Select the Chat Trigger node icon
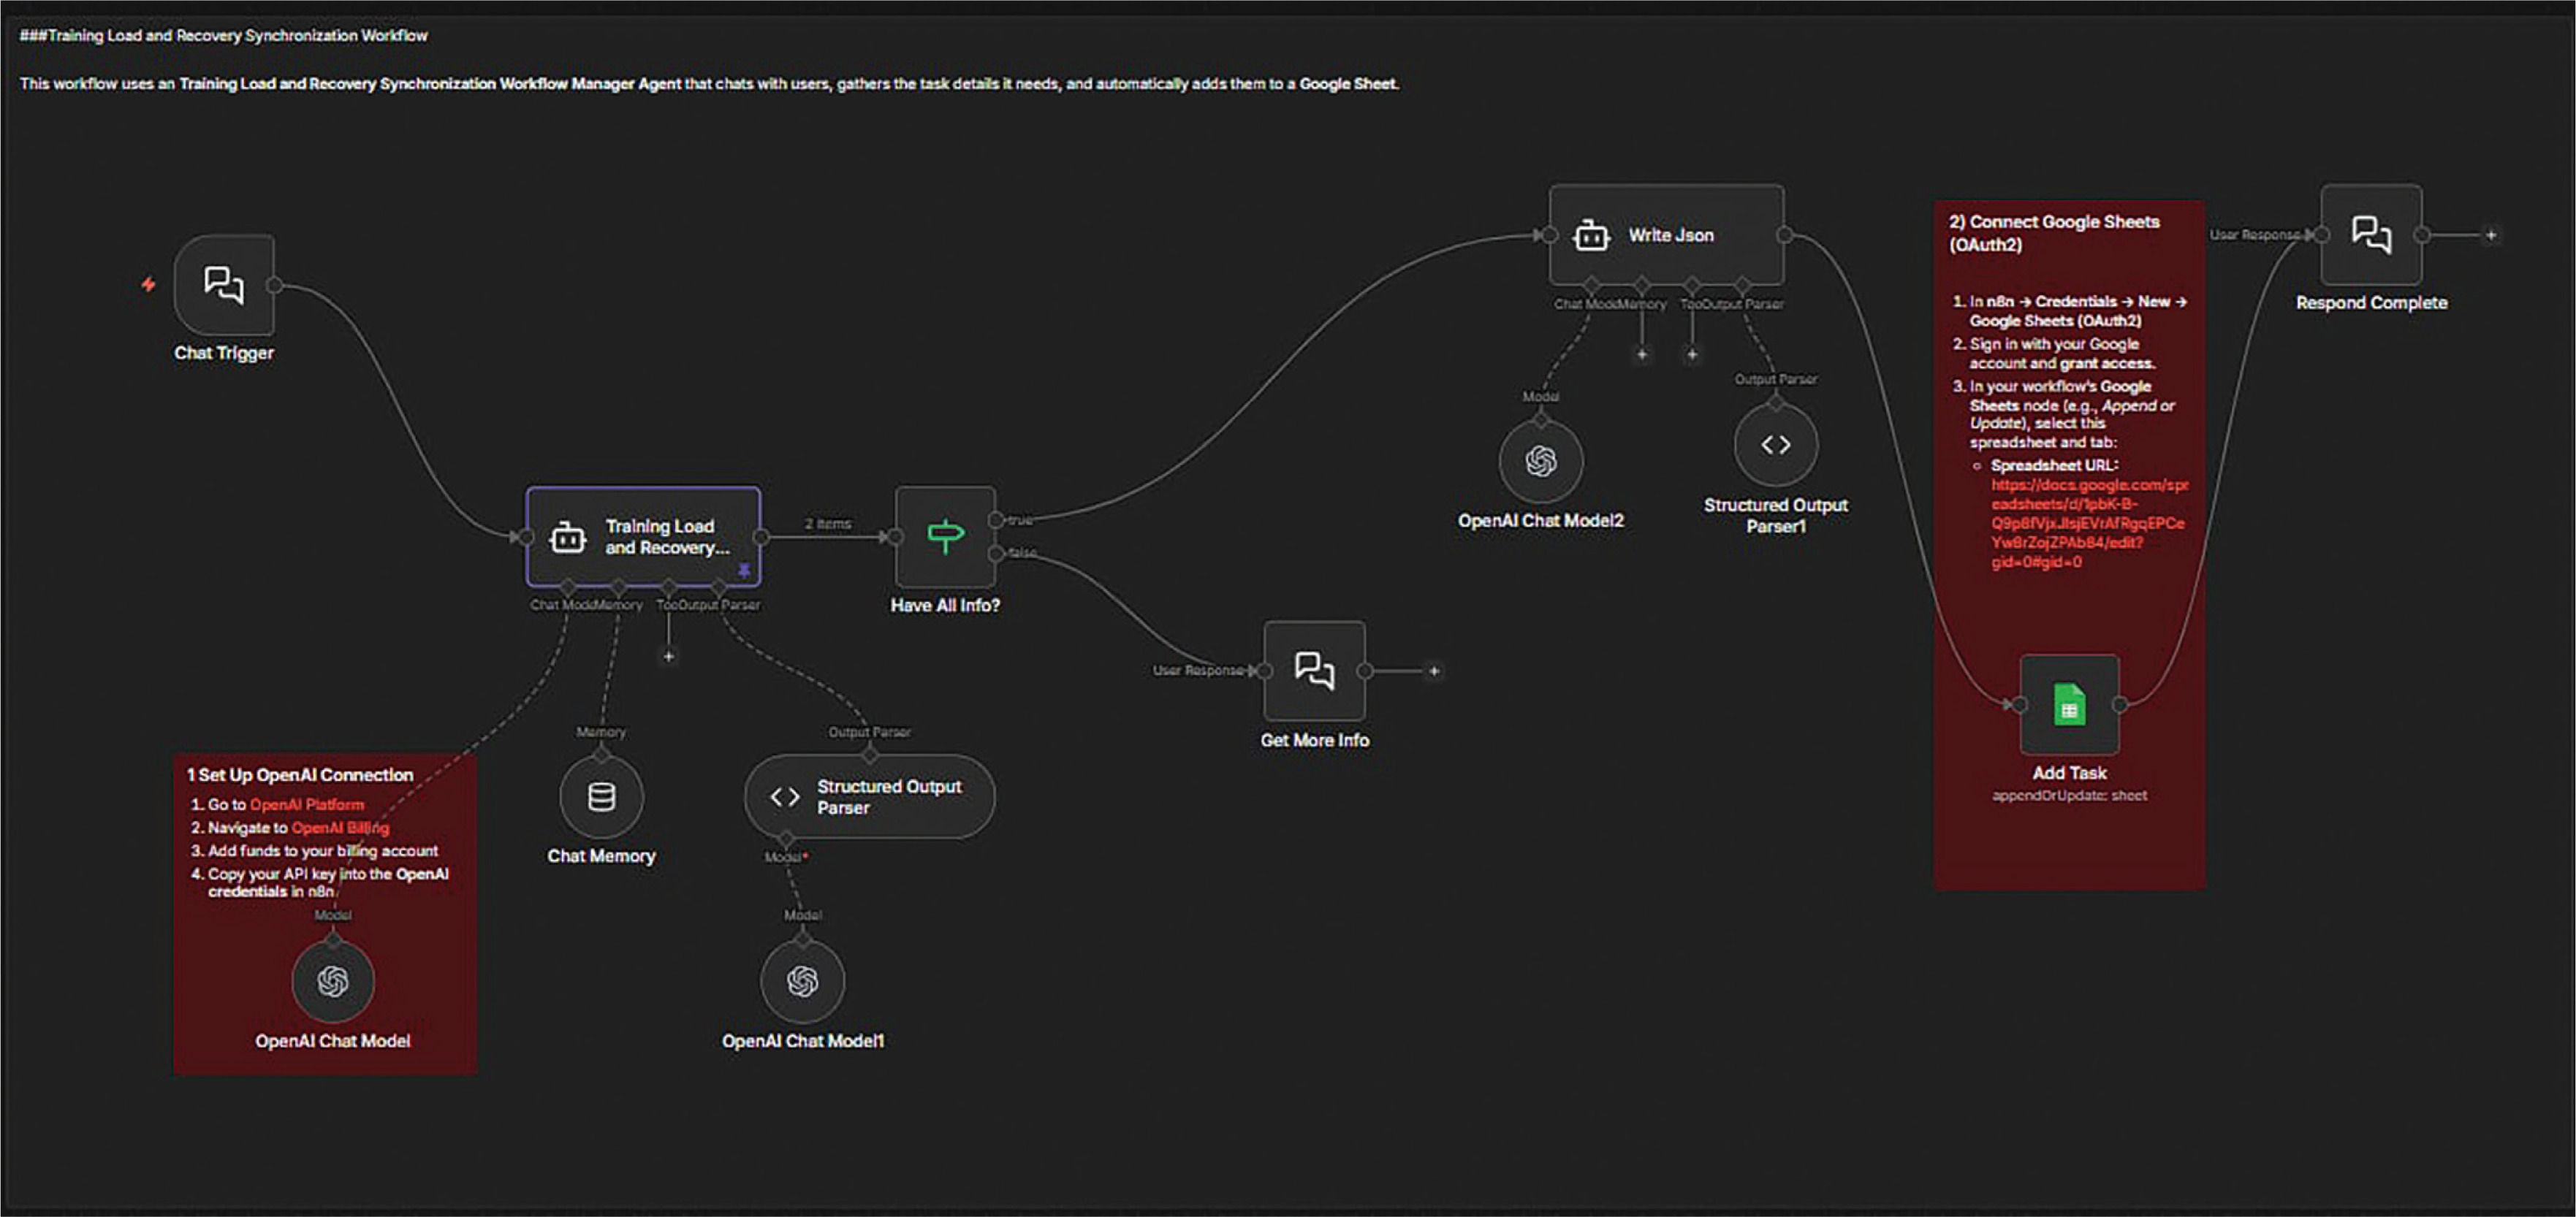The height and width of the screenshot is (1217, 2576). click(x=224, y=285)
